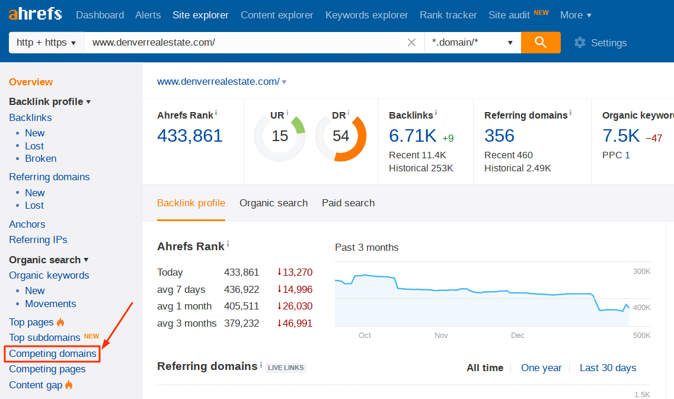Open New under Backlinks
674x399 pixels.
click(35, 133)
